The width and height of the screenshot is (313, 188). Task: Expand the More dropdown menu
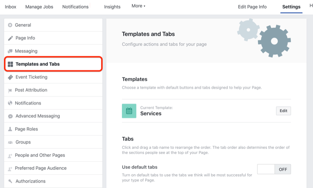point(138,6)
